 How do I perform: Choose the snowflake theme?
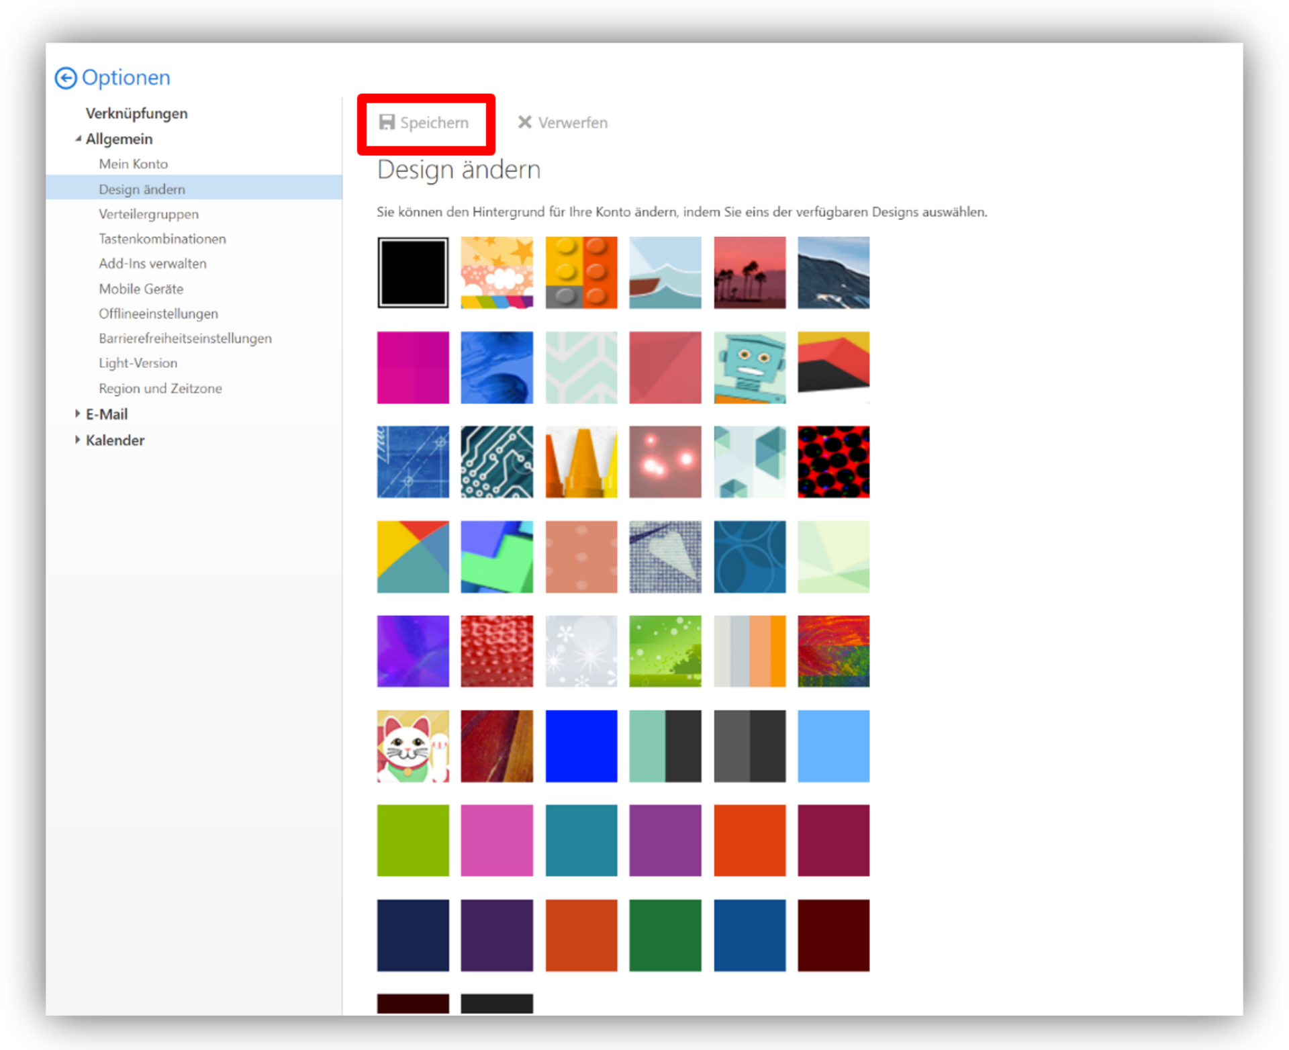coord(581,651)
